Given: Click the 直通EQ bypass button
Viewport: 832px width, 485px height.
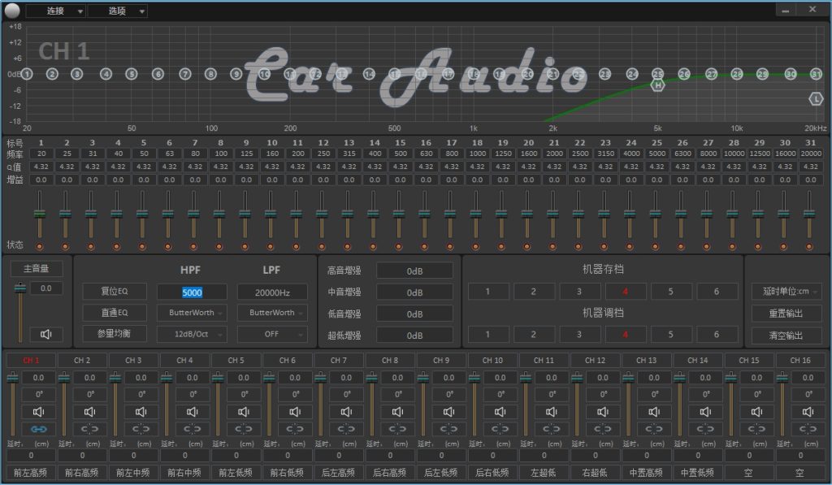Looking at the screenshot, I should coord(115,313).
